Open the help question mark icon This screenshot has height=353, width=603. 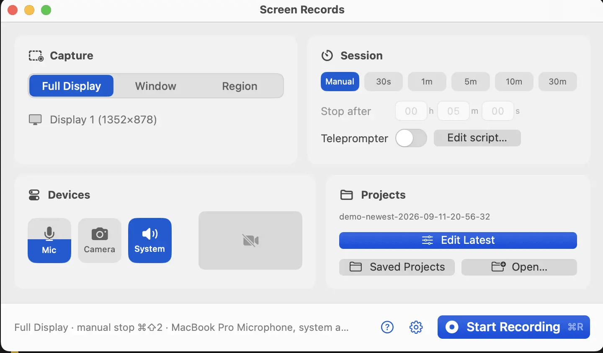point(387,327)
